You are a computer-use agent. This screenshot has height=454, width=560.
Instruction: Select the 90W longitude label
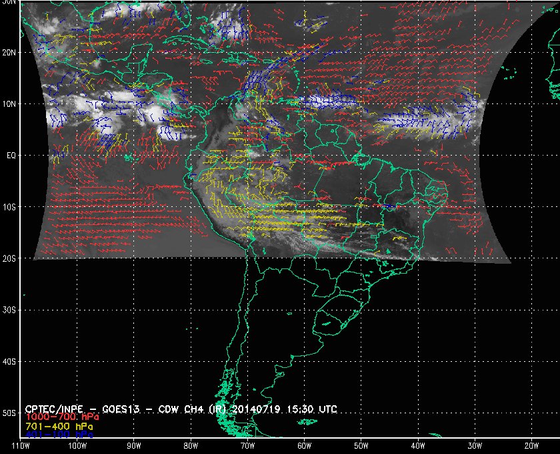coord(134,446)
